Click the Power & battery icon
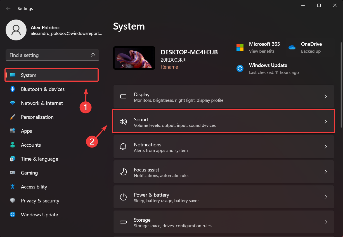 coord(123,197)
